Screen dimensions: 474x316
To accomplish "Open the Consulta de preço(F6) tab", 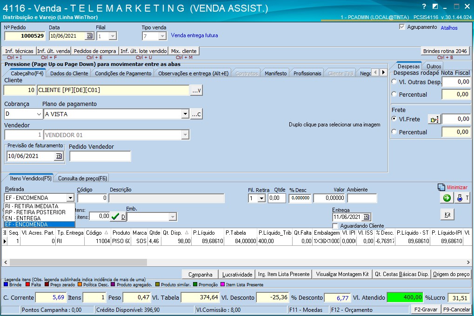I will (82, 178).
